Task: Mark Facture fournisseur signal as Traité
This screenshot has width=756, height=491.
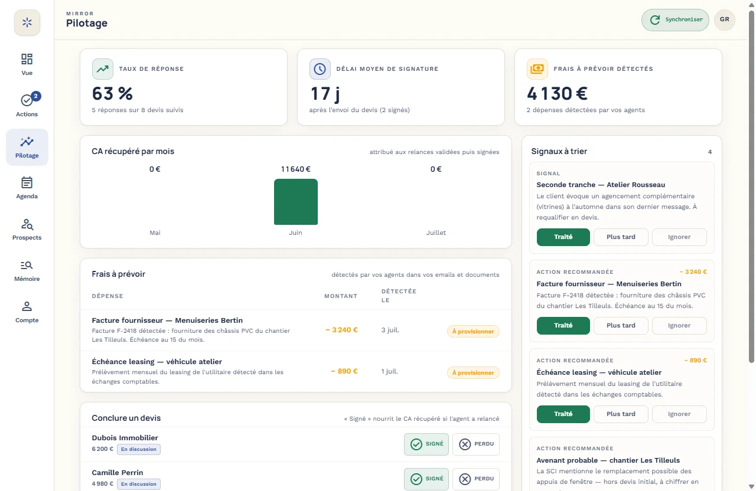Action: pyautogui.click(x=563, y=325)
